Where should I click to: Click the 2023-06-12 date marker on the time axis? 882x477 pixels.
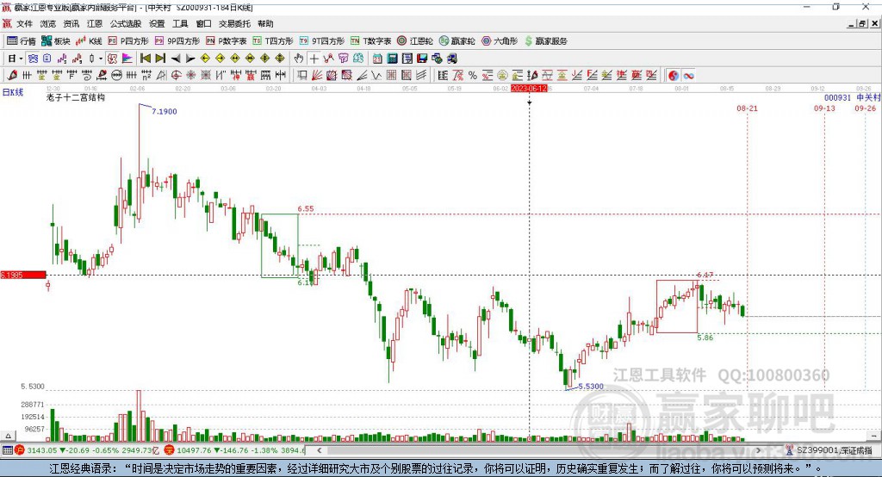click(x=529, y=89)
